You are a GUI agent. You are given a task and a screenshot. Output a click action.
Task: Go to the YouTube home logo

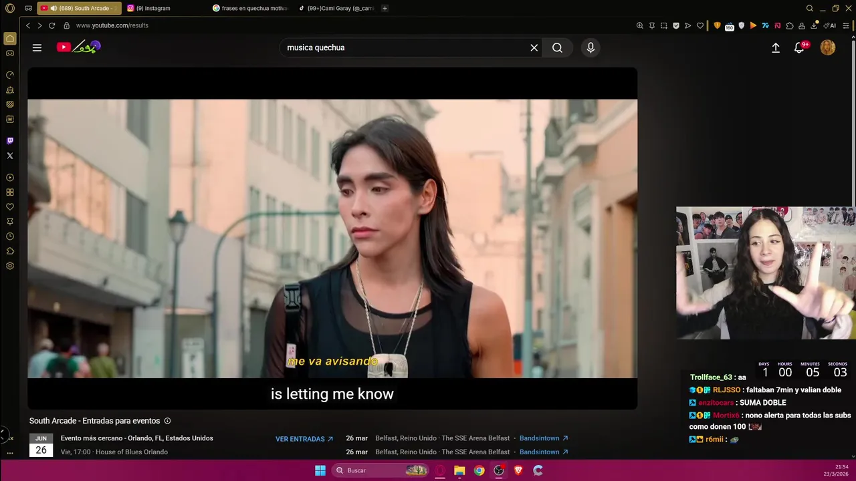click(78, 47)
